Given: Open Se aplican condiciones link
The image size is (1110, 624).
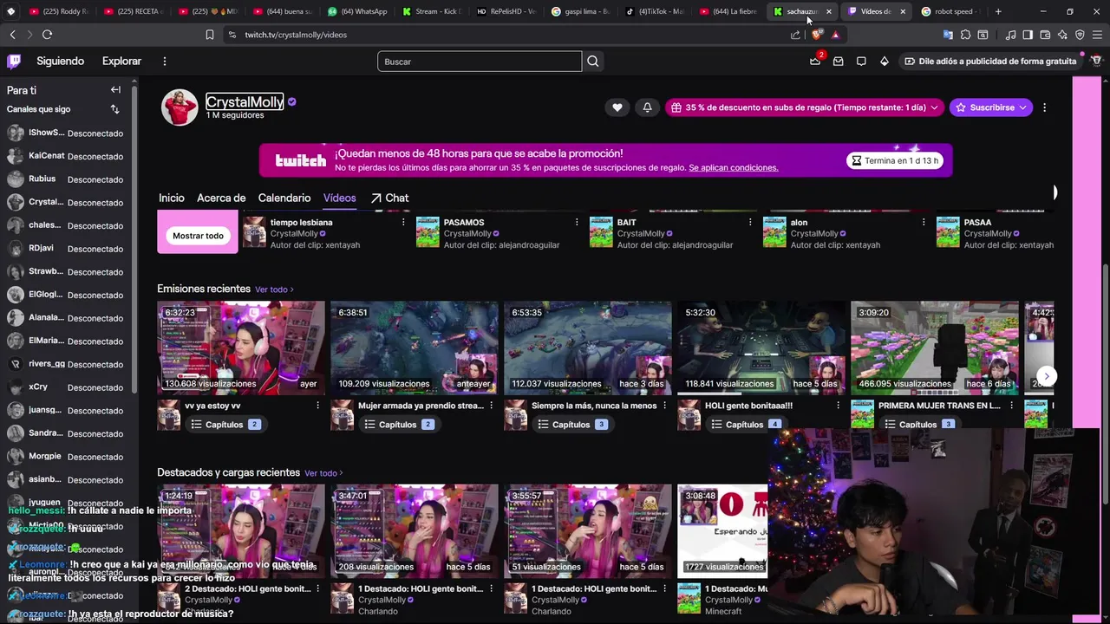Looking at the screenshot, I should point(733,167).
